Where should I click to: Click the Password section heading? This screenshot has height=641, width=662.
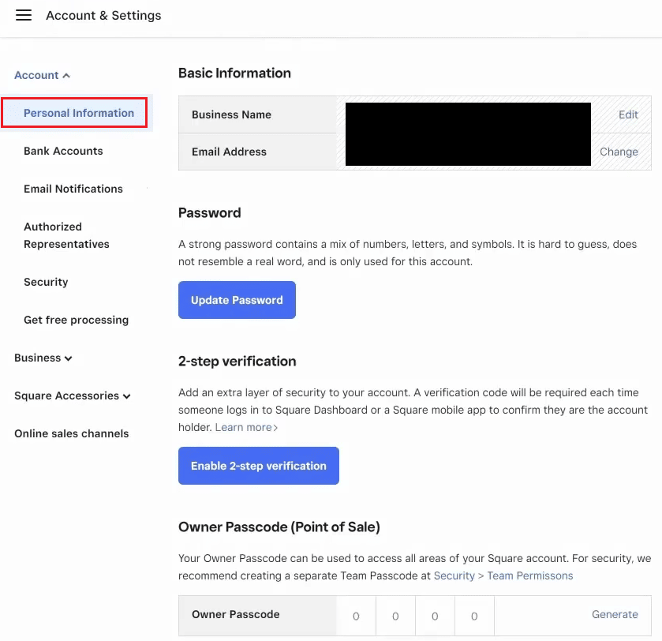tap(209, 213)
